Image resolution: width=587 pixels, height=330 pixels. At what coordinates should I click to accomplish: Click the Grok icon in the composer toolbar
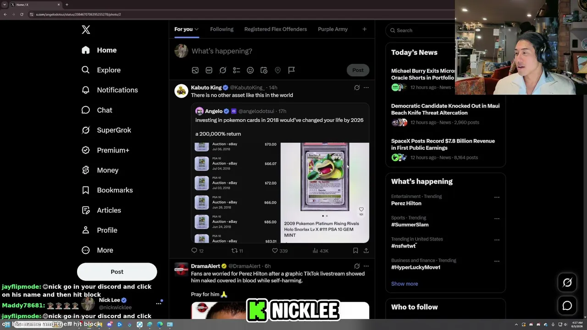point(223,70)
